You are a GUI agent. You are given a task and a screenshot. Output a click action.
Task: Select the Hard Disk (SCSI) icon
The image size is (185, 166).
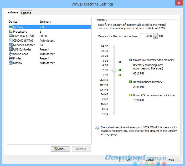click(x=11, y=36)
